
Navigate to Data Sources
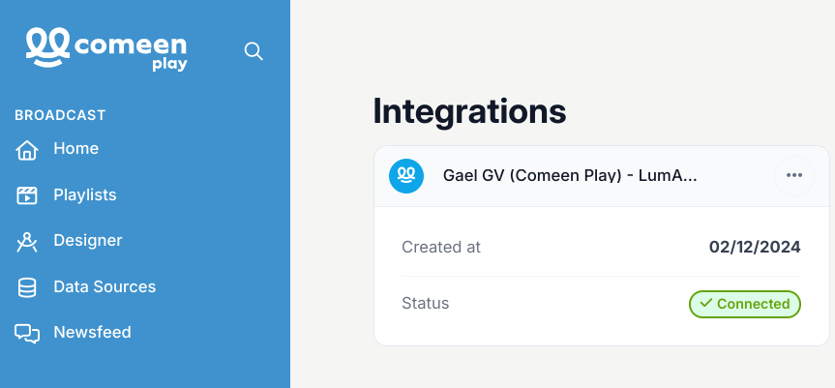(x=104, y=287)
